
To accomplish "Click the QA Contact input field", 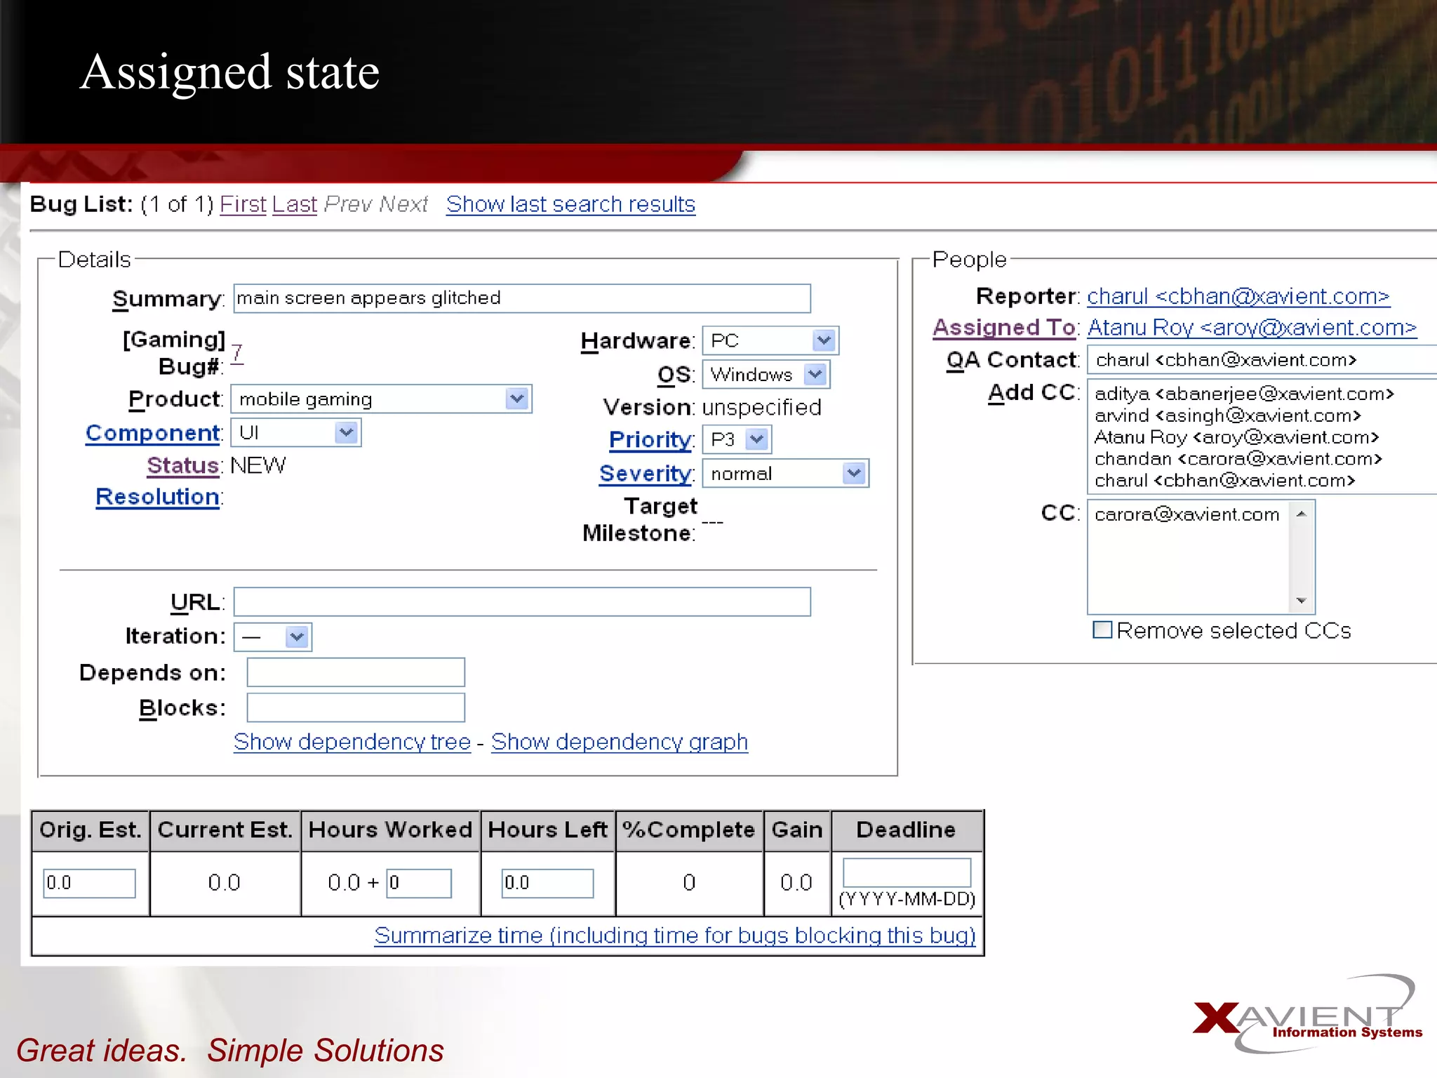I will pyautogui.click(x=1262, y=359).
